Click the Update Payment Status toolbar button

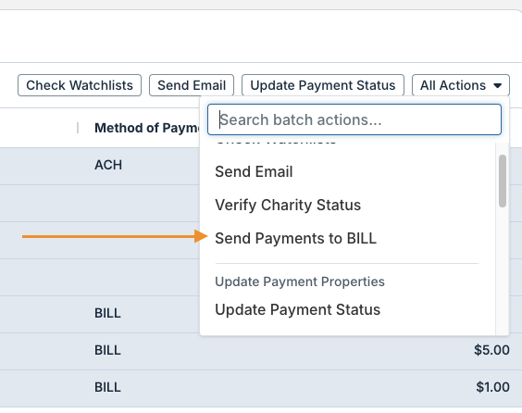[323, 85]
